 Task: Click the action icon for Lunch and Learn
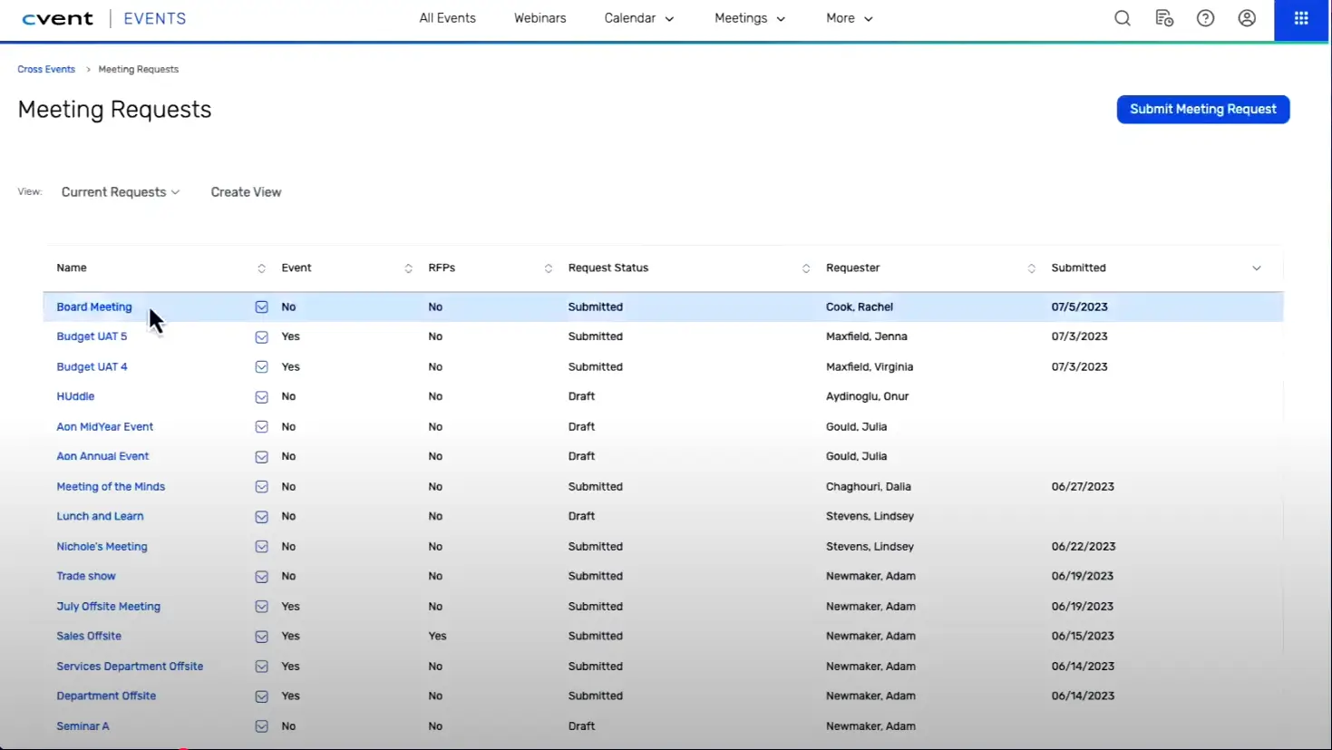pos(261,517)
